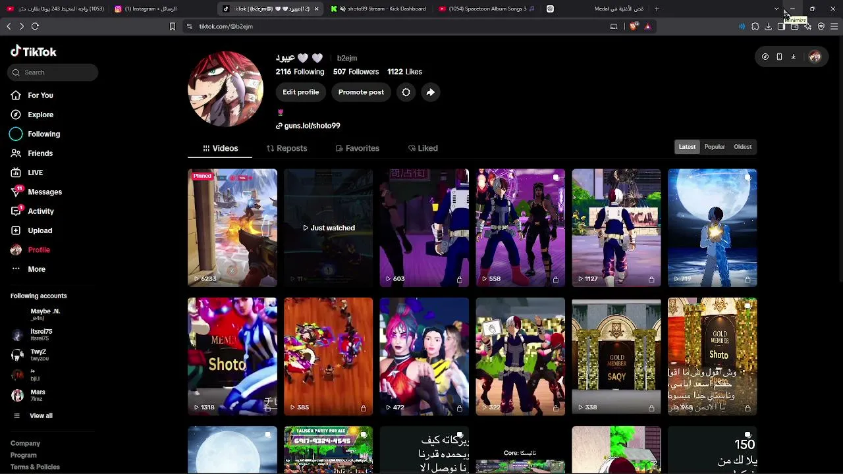Open the LIVE section
Viewport: 843px width, 474px height.
26,172
